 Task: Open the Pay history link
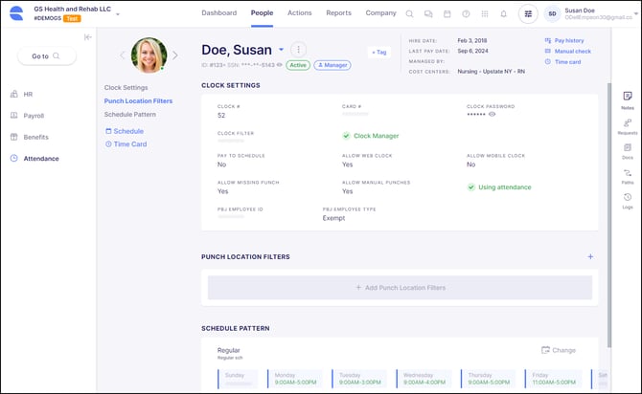pyautogui.click(x=564, y=40)
